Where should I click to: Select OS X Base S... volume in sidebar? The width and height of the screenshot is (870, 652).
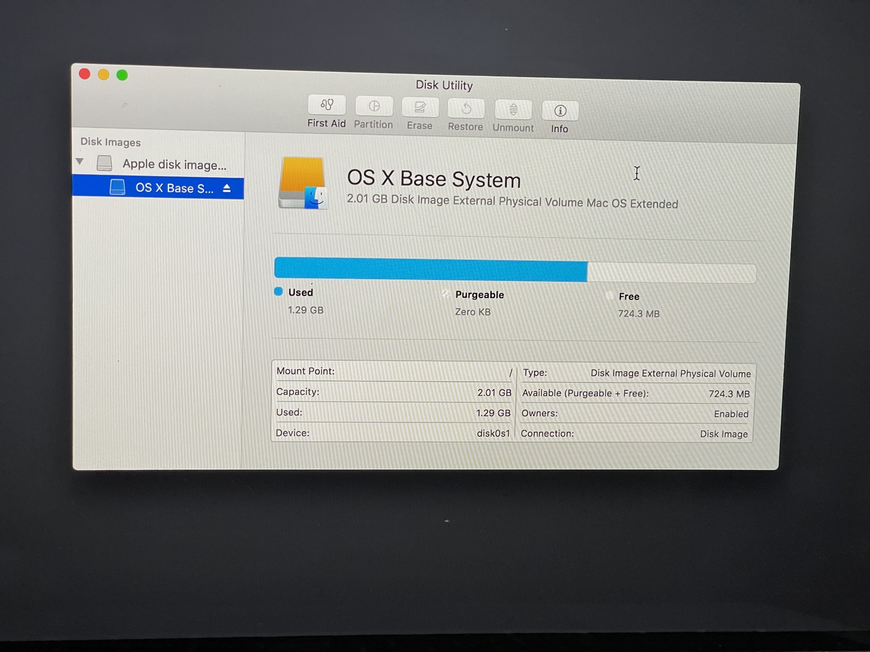(158, 187)
